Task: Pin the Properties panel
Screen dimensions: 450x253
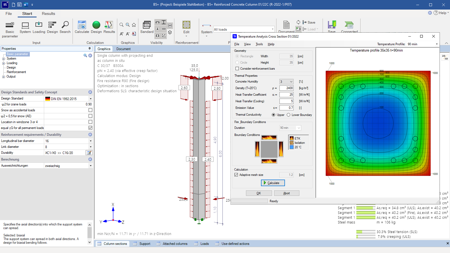Action: click(89, 49)
